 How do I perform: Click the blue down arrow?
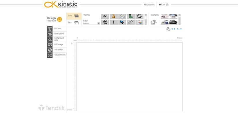point(174,29)
